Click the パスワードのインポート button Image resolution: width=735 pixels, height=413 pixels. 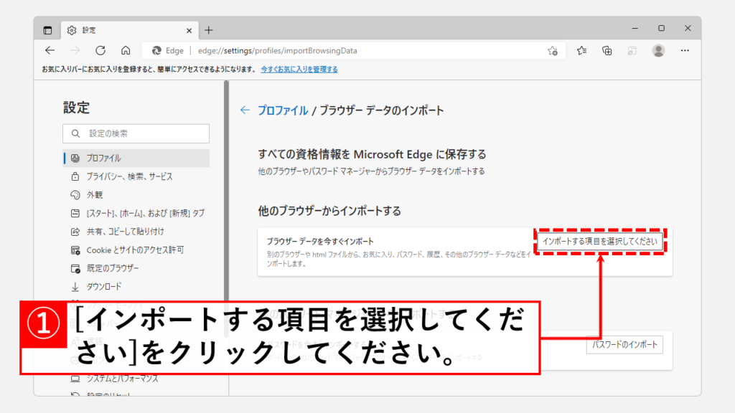[624, 345]
